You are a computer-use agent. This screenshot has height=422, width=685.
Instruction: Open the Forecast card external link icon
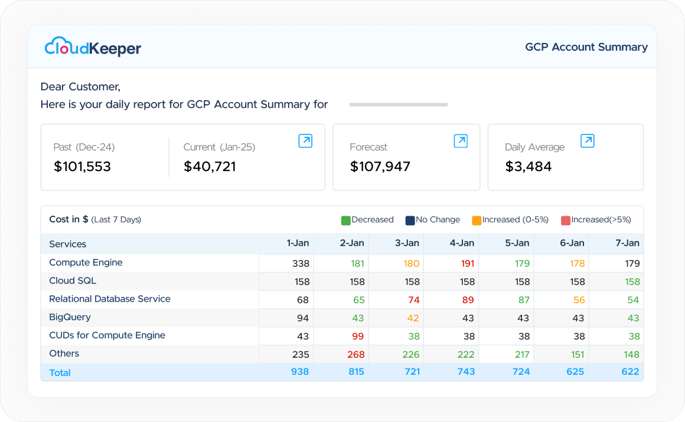coord(461,141)
